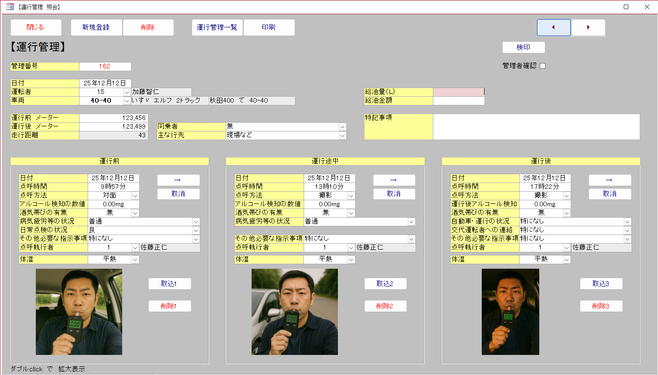
Task: Click the 新規登録 button
Action: coord(96,27)
